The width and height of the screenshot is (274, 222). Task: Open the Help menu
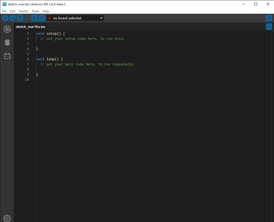tap(46, 11)
